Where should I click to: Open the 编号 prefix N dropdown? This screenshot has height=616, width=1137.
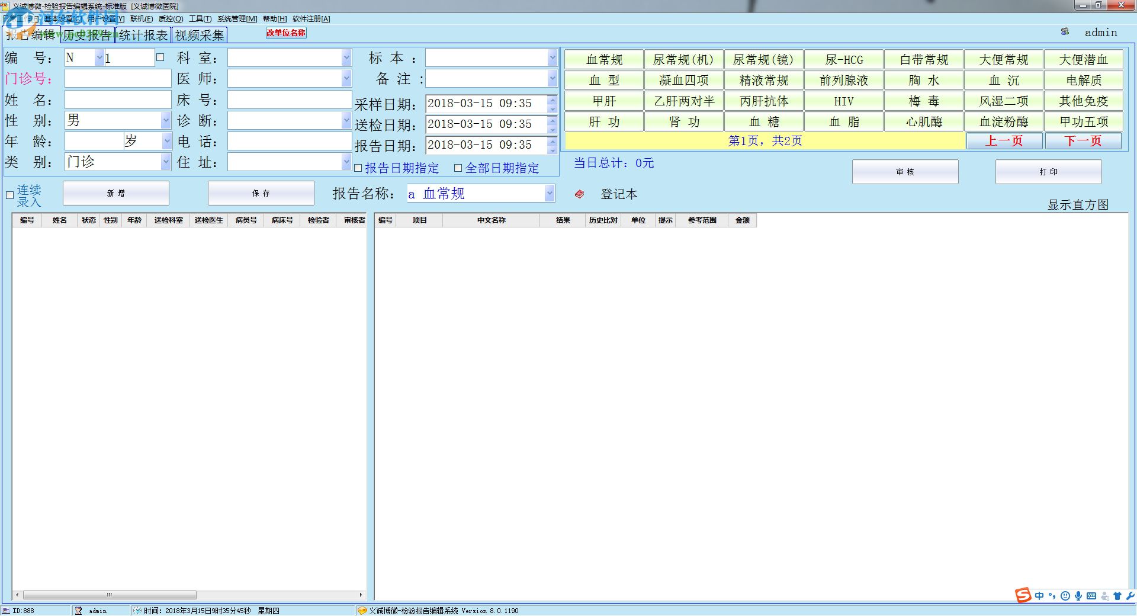pyautogui.click(x=99, y=57)
